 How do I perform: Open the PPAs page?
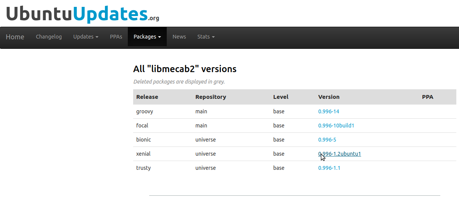pyautogui.click(x=116, y=37)
